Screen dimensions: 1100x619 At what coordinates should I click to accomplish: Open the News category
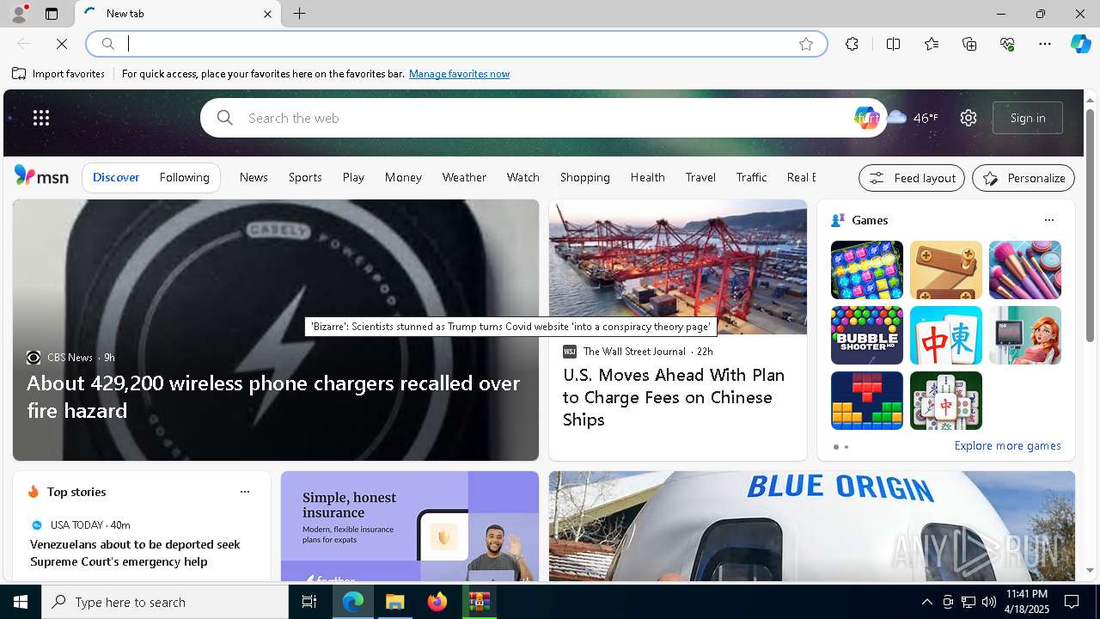[x=254, y=177]
